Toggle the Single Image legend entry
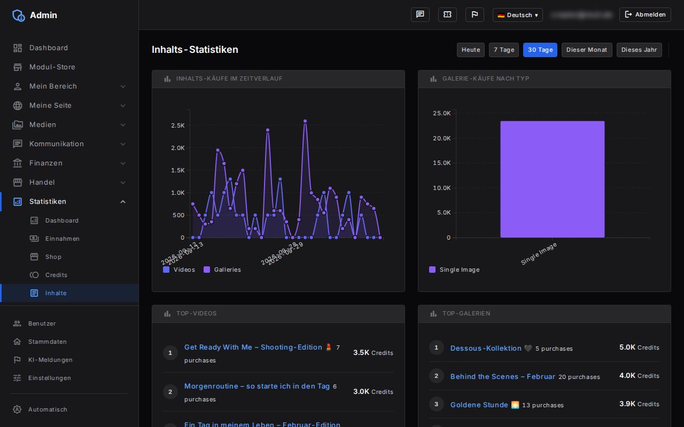Image resolution: width=684 pixels, height=427 pixels. 454,270
